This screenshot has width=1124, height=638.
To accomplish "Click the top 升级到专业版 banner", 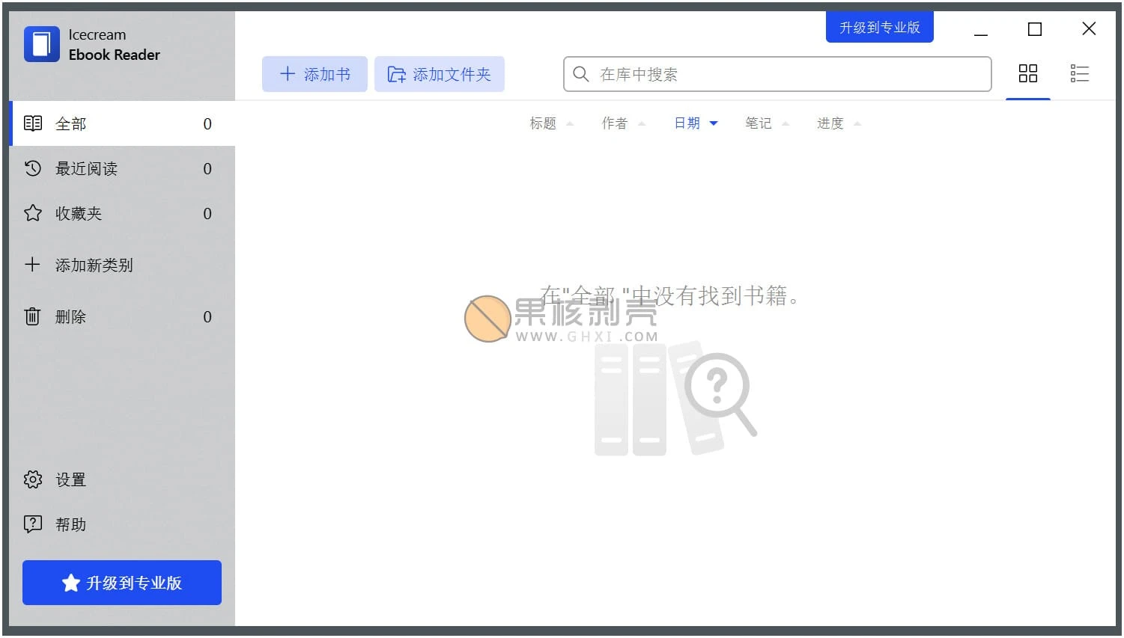I will (879, 26).
